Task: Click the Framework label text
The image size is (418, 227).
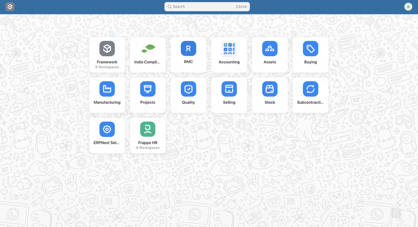Action: tap(107, 62)
